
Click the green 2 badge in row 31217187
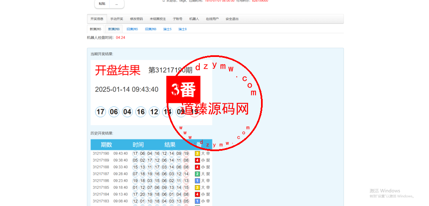[x=197, y=174]
